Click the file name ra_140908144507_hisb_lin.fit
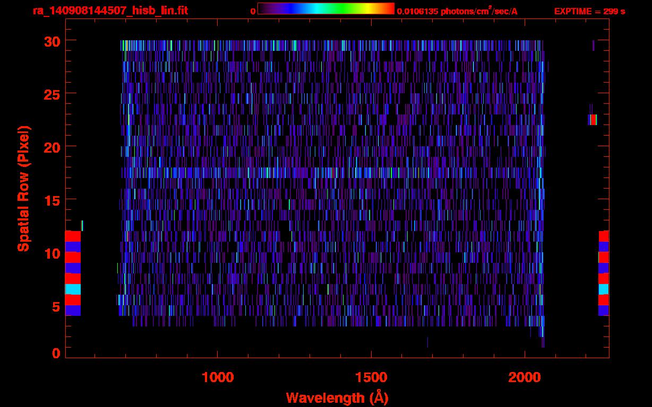The image size is (652, 407). coord(110,11)
